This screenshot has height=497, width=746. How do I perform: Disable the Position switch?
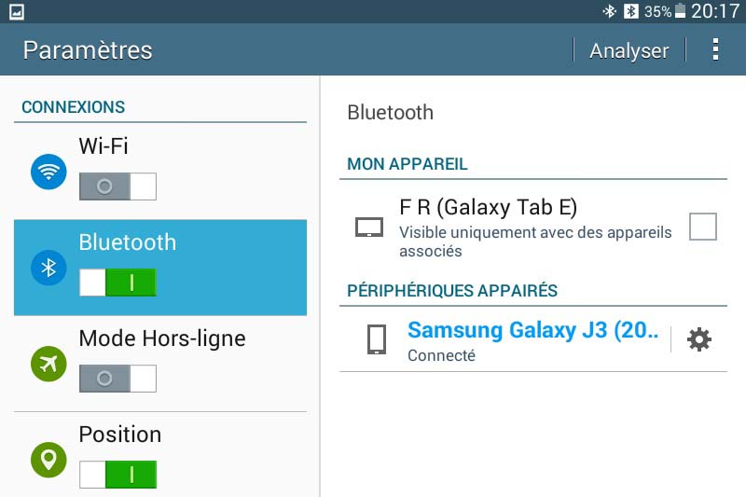(117, 474)
